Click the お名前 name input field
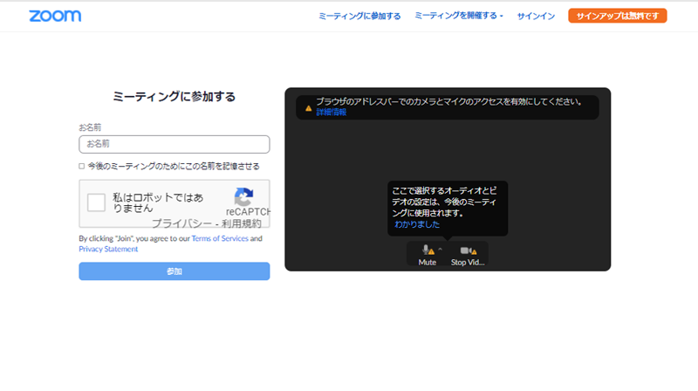The width and height of the screenshot is (698, 391). tap(174, 144)
